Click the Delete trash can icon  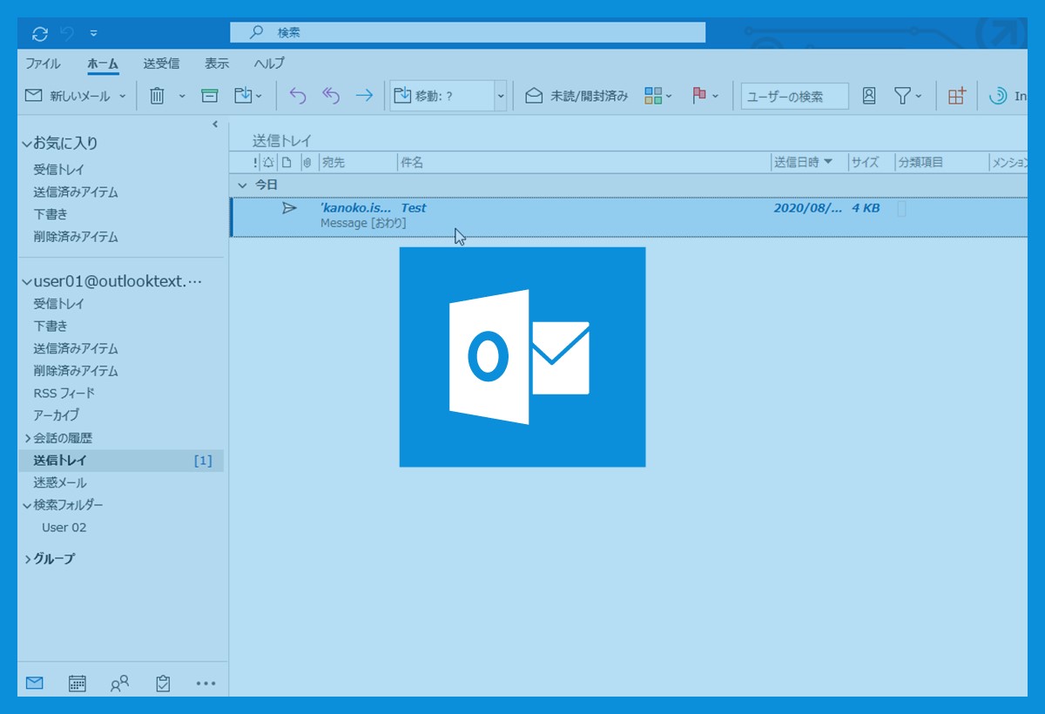157,96
